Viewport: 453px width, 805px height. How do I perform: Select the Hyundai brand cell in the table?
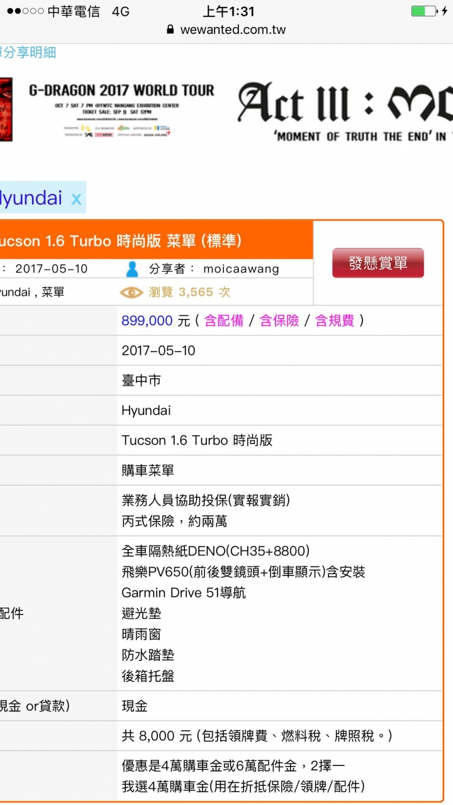pos(280,411)
